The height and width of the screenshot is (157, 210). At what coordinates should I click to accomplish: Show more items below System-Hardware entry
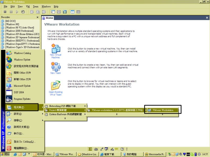[x=65, y=118]
